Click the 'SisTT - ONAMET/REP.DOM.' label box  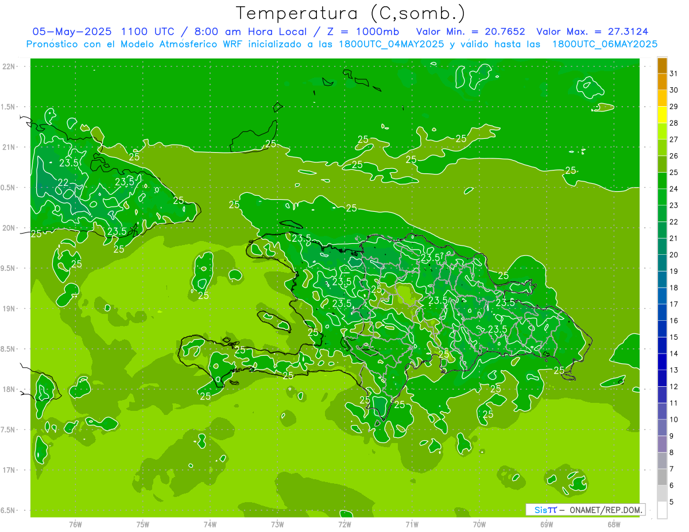point(586,510)
